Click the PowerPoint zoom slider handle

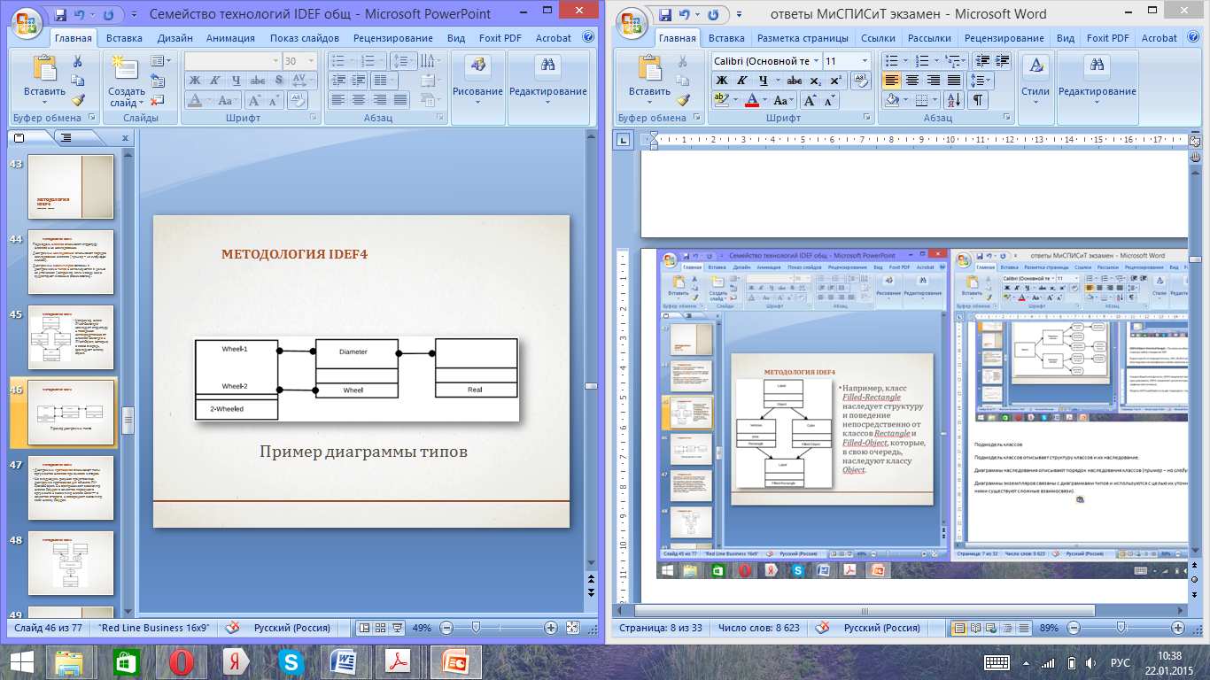[476, 628]
